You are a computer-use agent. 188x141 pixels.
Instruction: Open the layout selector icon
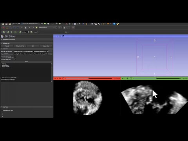[x=74, y=24]
